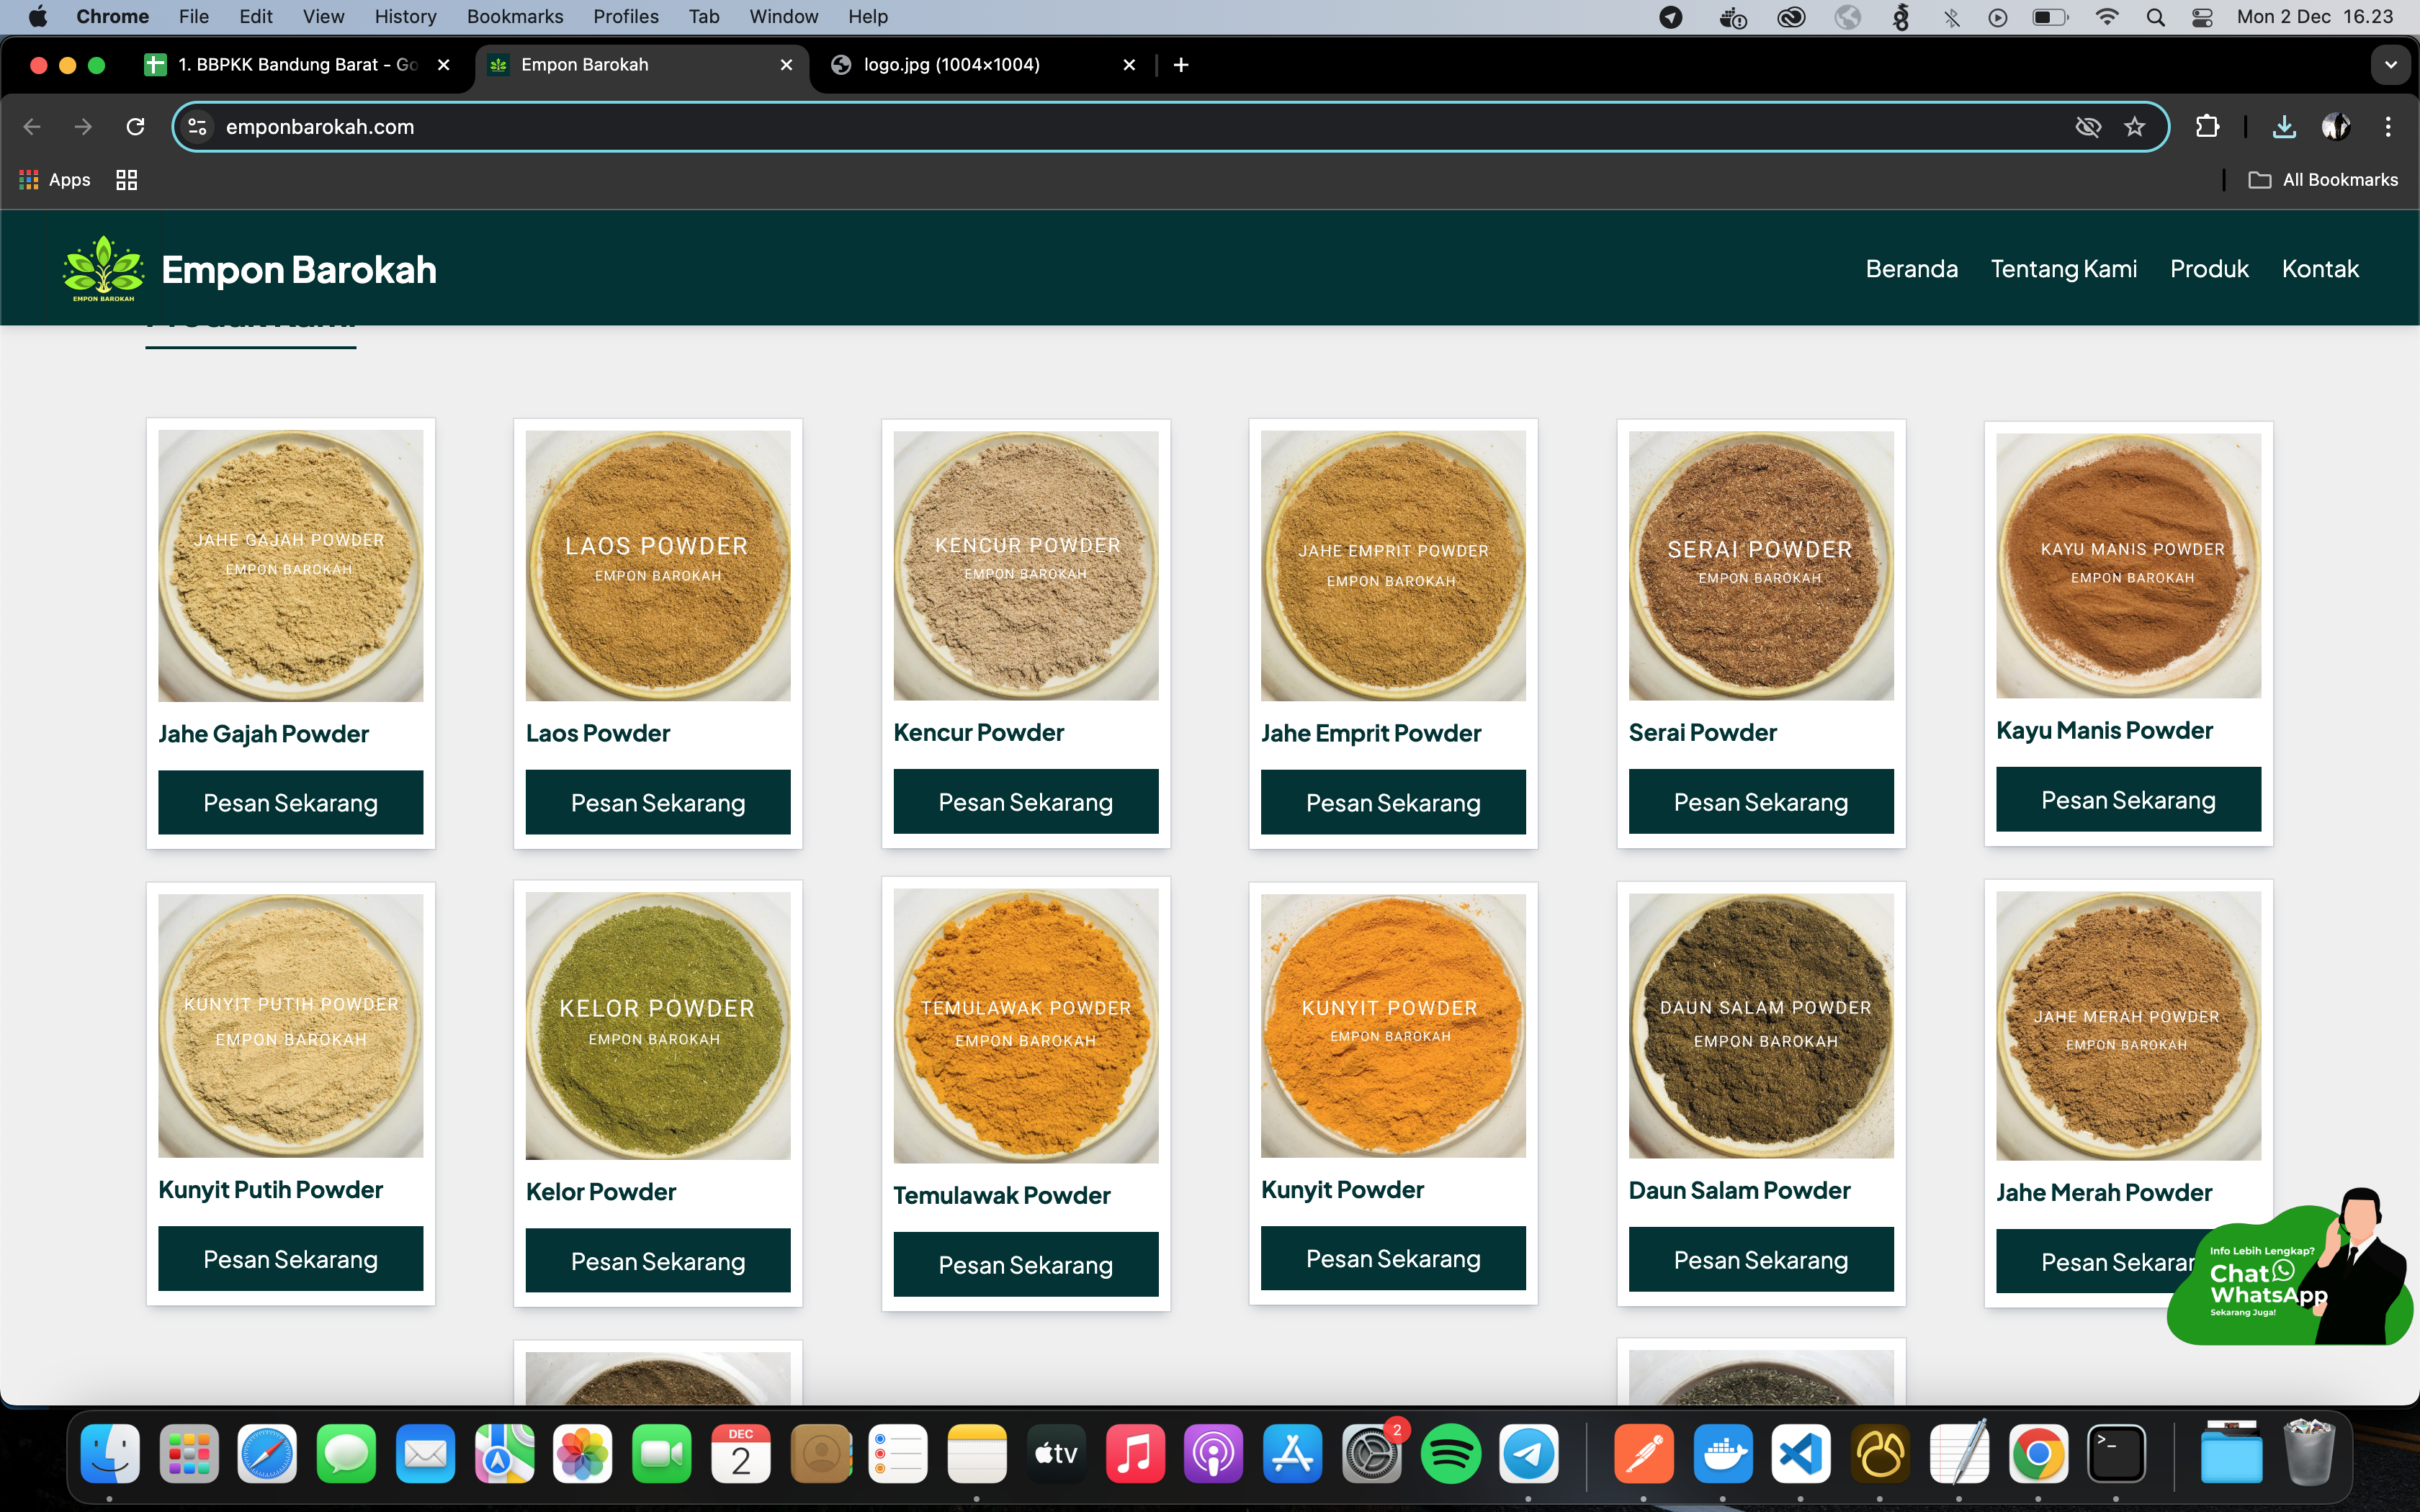Expand the tab search dropdown arrow

(2390, 65)
